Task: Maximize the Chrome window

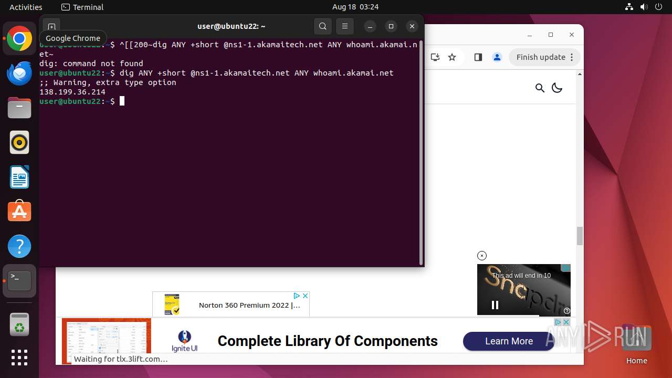Action: (x=551, y=35)
